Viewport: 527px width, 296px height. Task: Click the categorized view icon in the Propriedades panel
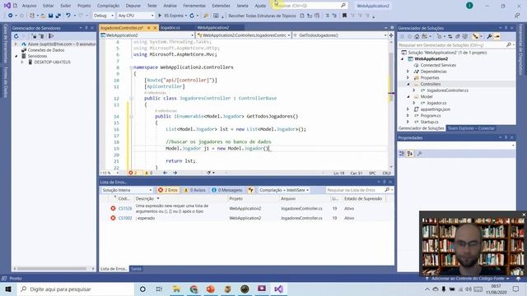402,154
